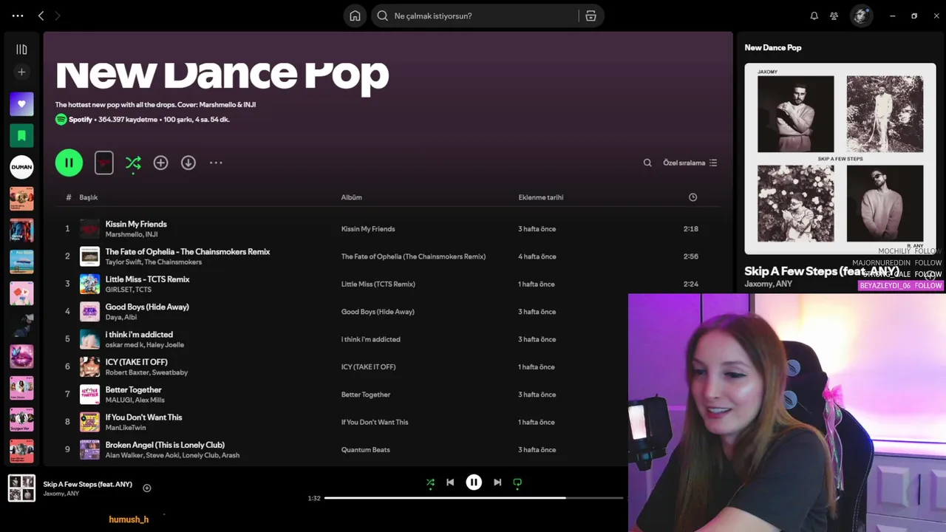
Task: Search within the playlist
Action: pyautogui.click(x=647, y=163)
